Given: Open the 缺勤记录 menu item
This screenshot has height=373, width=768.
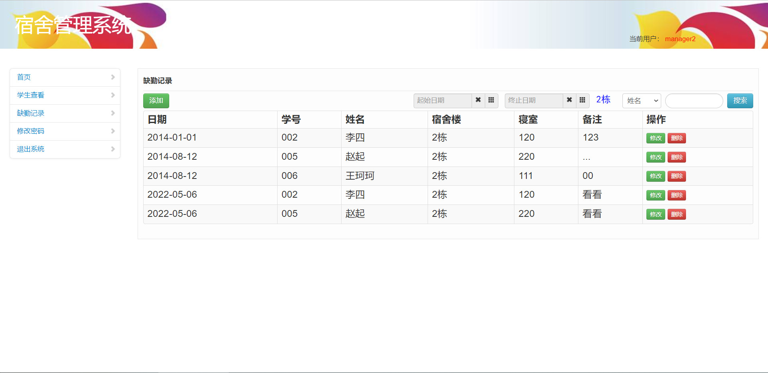Looking at the screenshot, I should pos(30,113).
